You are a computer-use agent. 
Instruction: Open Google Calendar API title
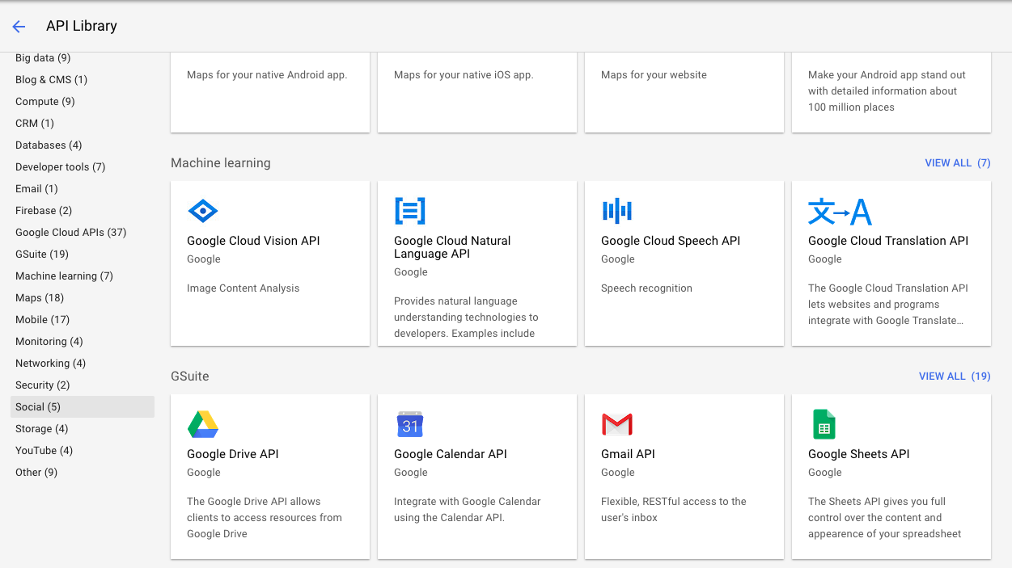pos(451,454)
